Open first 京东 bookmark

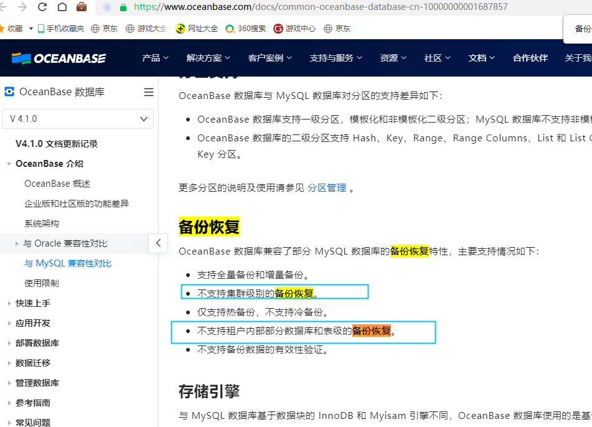[x=105, y=28]
